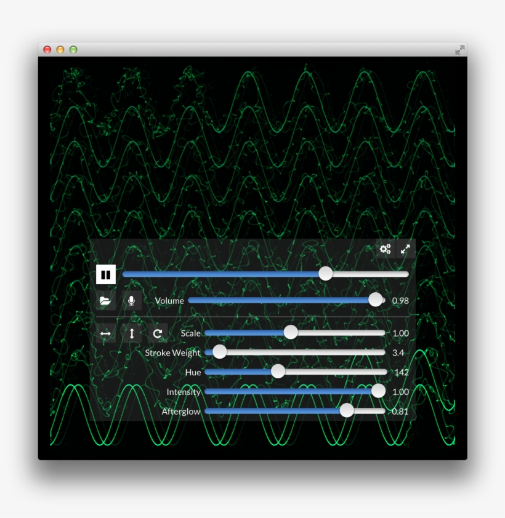Flip the waveform vertically
Screen dimensions: 505x518
tap(131, 333)
